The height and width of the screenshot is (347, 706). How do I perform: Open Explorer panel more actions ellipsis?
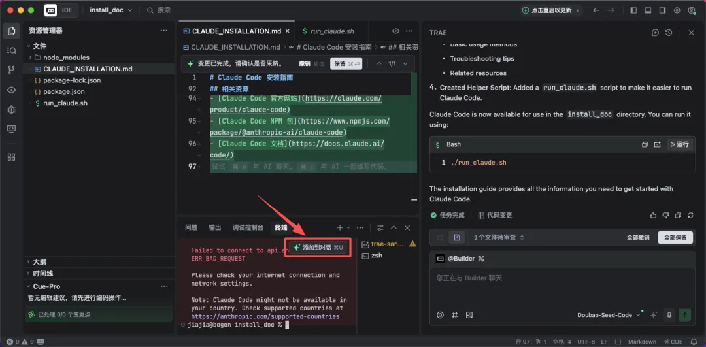coord(163,31)
